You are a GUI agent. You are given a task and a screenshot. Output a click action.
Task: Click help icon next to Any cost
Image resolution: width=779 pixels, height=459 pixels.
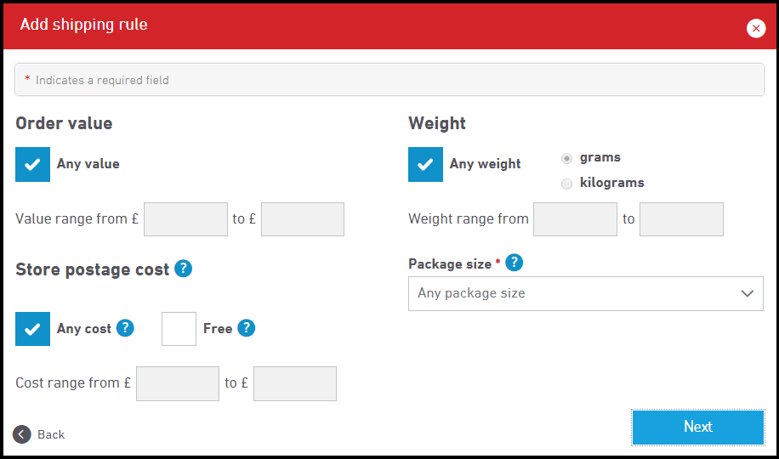coord(125,328)
